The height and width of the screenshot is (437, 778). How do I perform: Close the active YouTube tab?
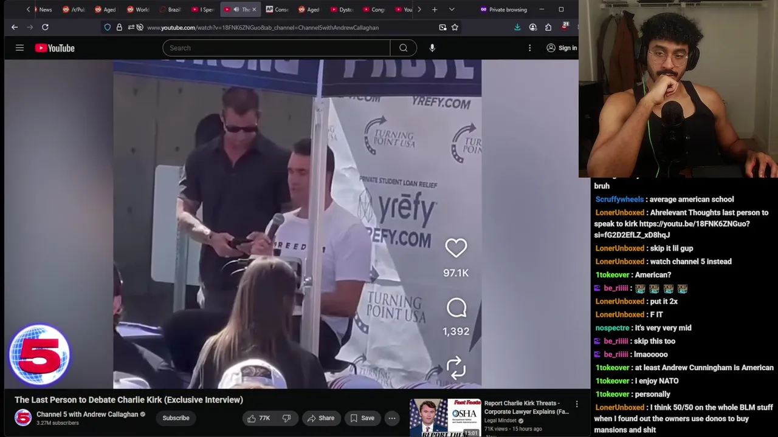[x=254, y=10]
